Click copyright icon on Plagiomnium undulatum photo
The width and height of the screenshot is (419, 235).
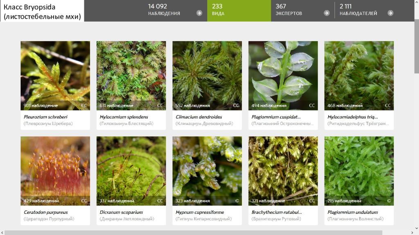tap(389, 201)
